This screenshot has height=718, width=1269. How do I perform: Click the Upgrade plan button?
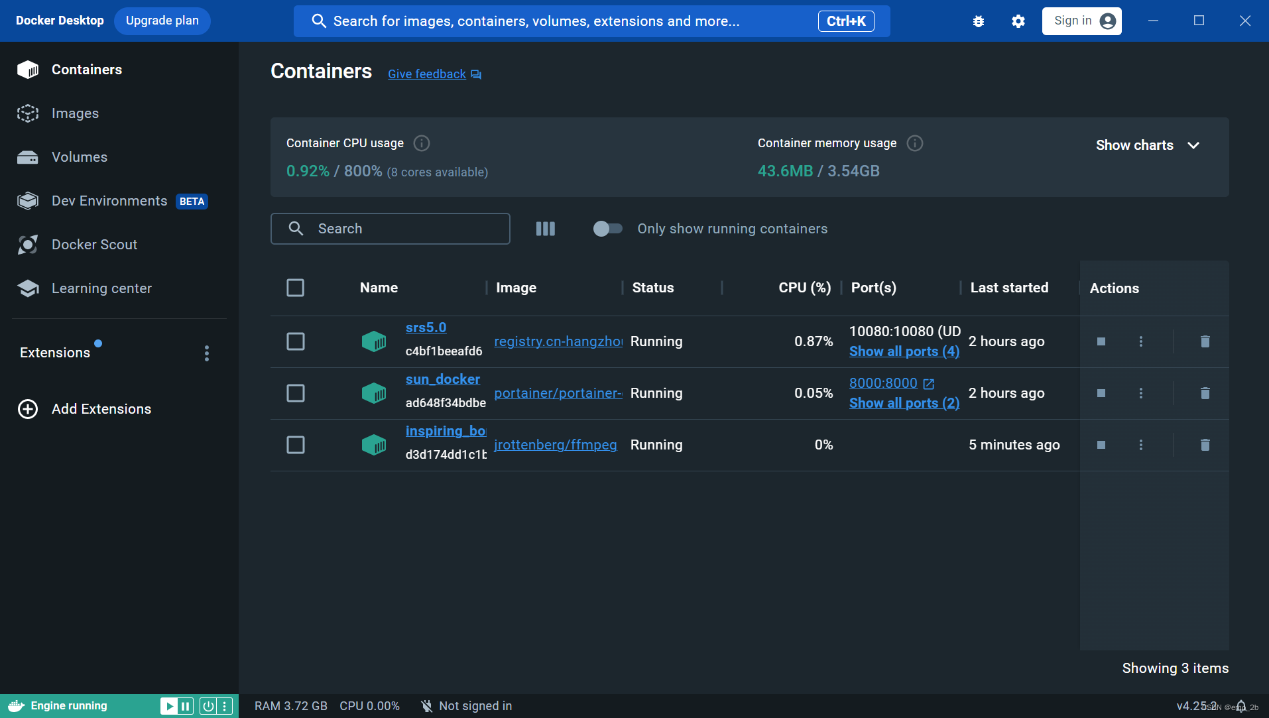[162, 21]
